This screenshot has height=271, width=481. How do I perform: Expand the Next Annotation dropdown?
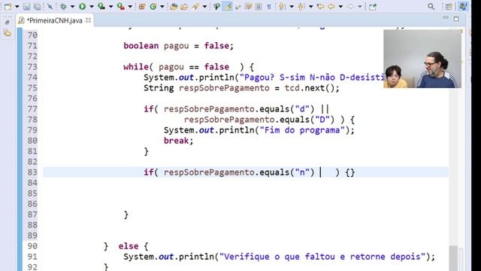click(x=291, y=7)
